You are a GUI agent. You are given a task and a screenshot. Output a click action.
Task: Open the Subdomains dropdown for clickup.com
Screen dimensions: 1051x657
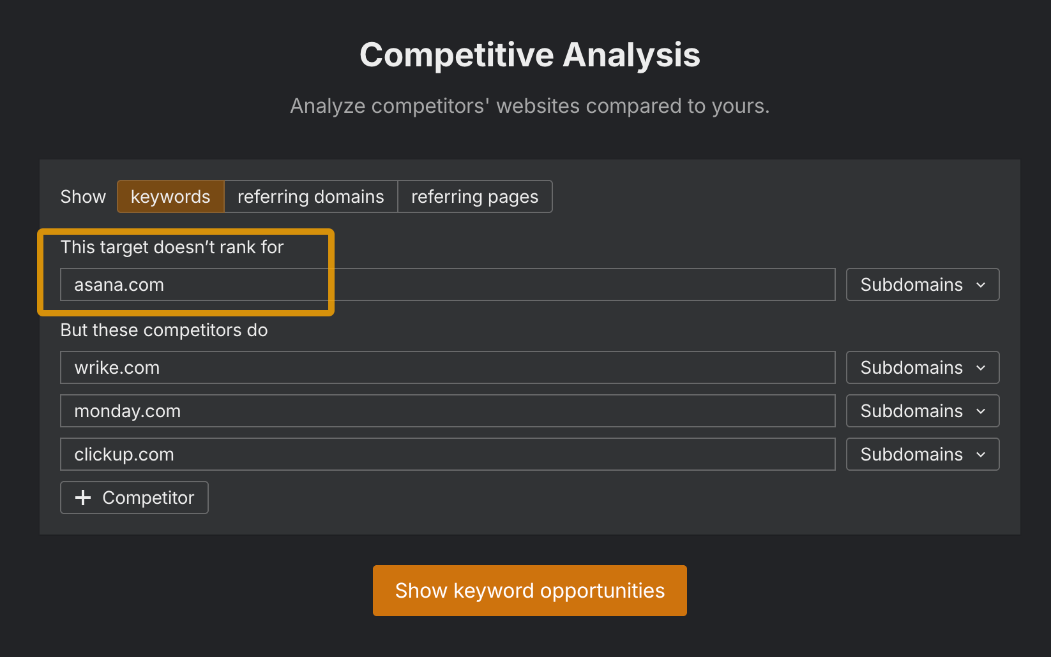coord(922,454)
